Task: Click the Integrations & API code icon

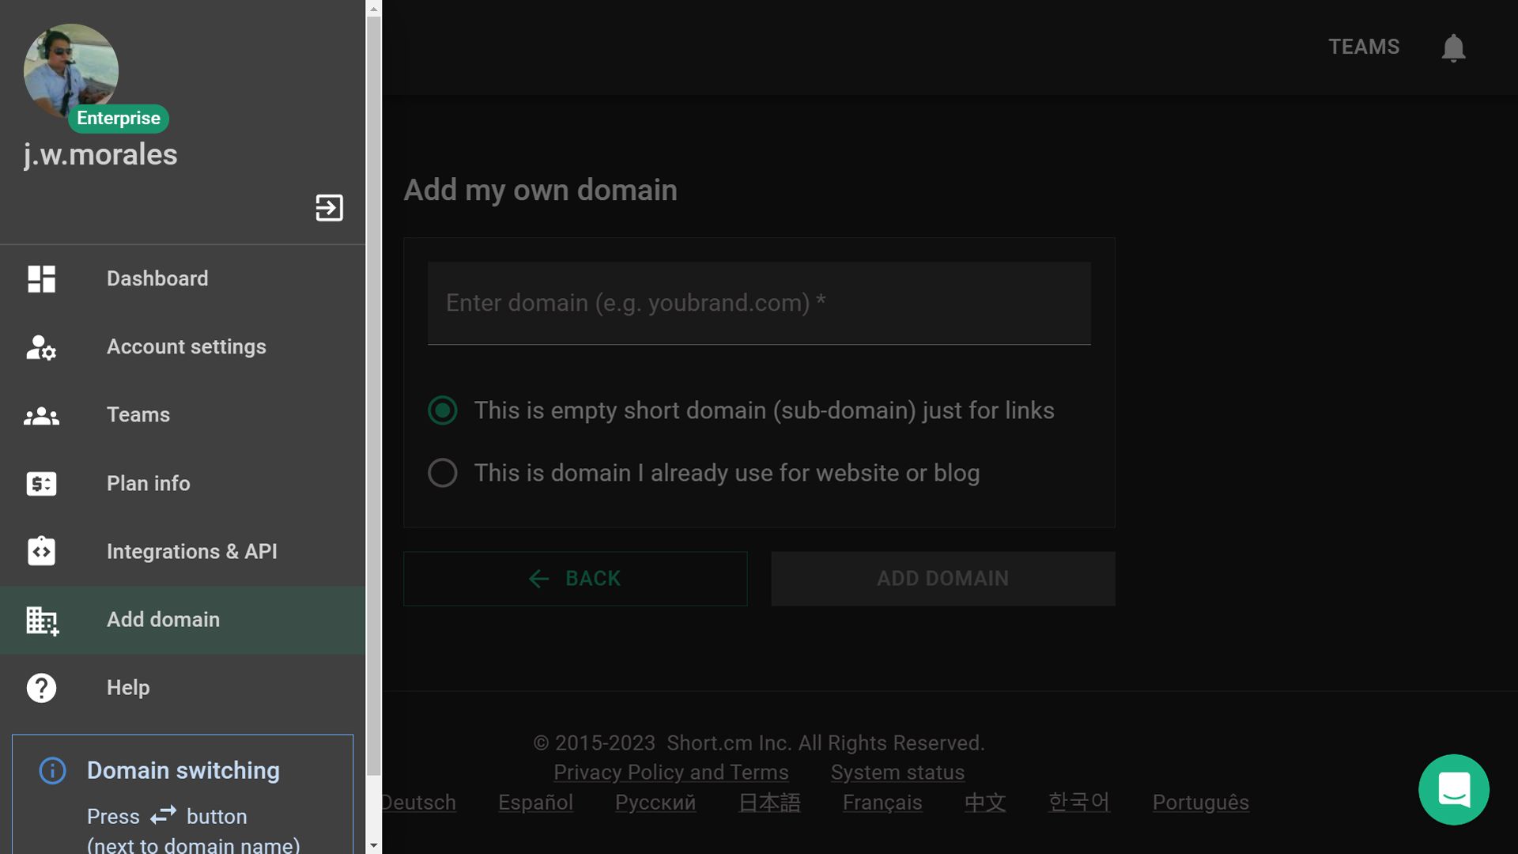Action: click(41, 551)
